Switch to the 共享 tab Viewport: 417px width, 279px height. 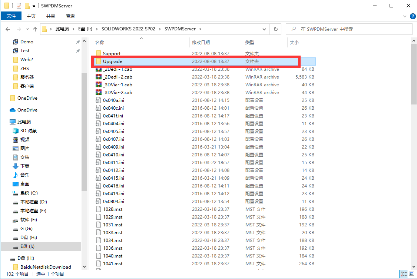[x=50, y=16]
